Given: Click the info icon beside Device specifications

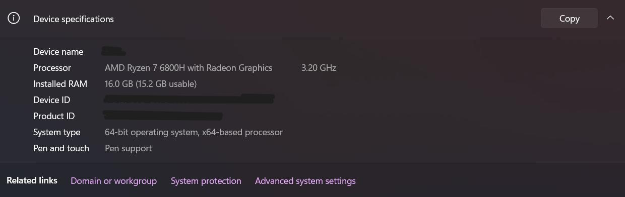Looking at the screenshot, I should [14, 19].
